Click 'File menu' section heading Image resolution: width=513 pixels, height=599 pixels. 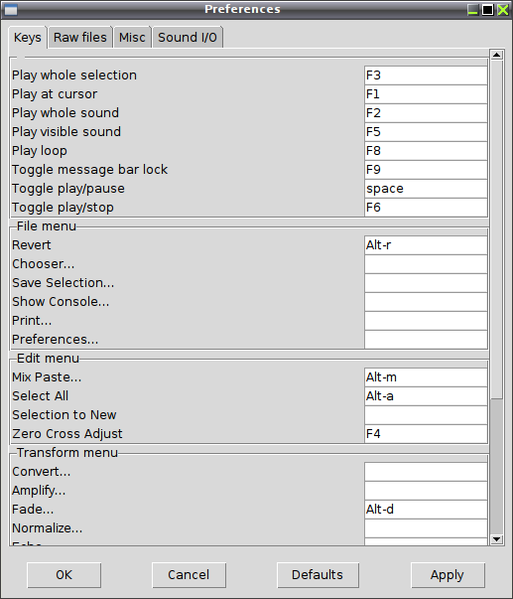click(x=47, y=226)
